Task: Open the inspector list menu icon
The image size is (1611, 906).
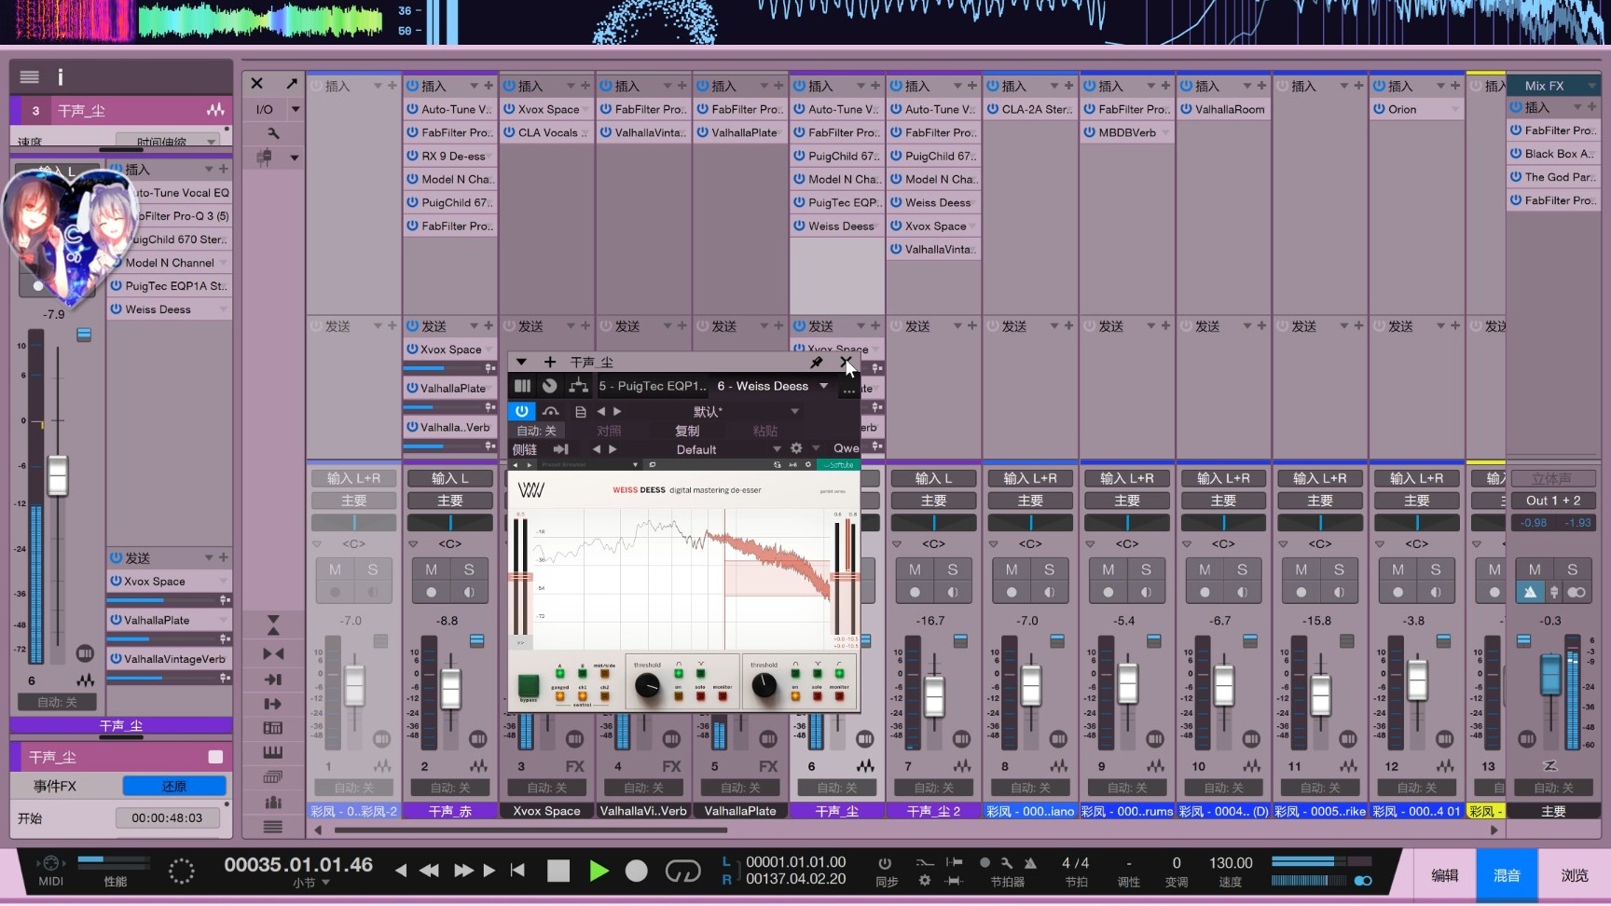Action: 30,77
